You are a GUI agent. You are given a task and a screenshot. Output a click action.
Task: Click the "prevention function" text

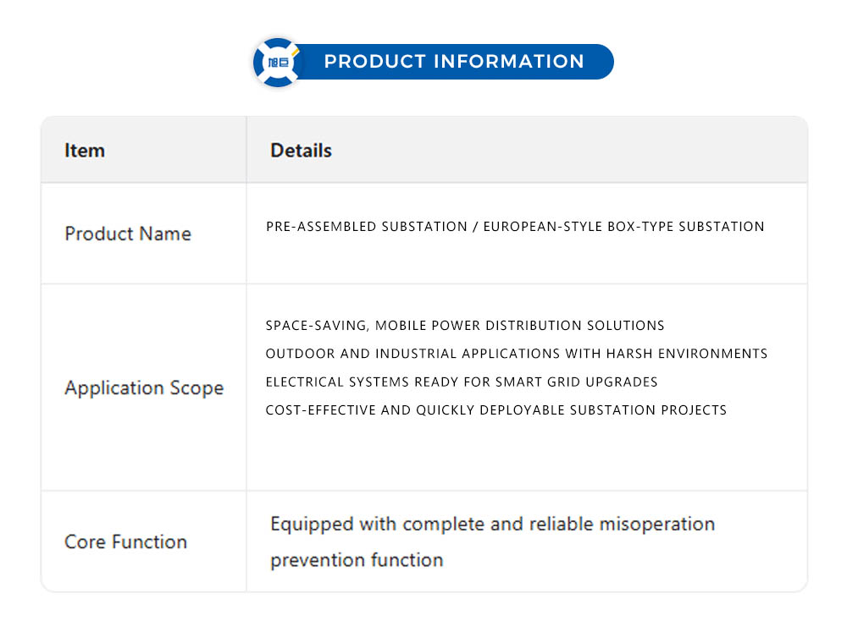[x=357, y=560]
